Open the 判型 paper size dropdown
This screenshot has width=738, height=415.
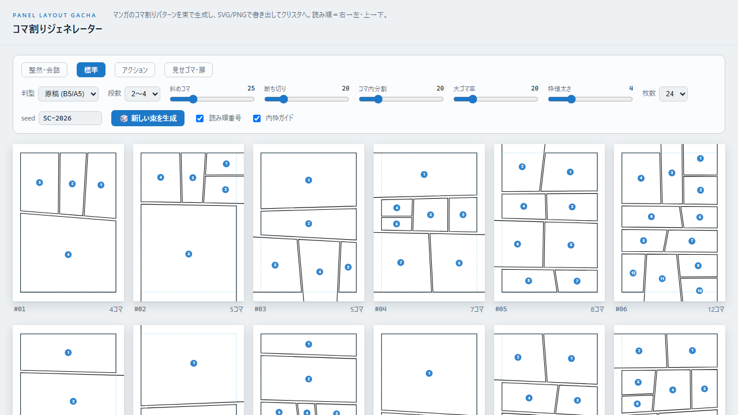point(69,93)
